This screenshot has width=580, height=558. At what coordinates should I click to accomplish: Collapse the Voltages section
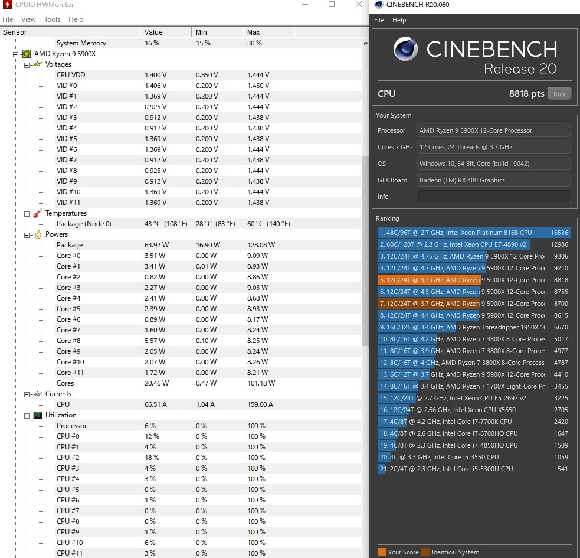click(x=27, y=65)
